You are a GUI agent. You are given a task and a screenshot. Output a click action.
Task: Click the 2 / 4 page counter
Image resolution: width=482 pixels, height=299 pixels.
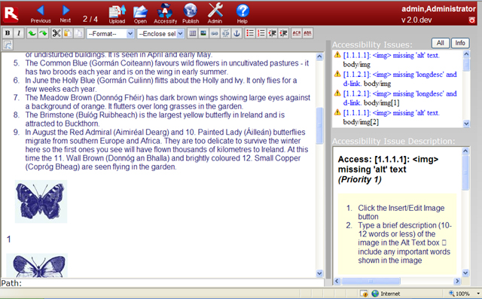[90, 19]
